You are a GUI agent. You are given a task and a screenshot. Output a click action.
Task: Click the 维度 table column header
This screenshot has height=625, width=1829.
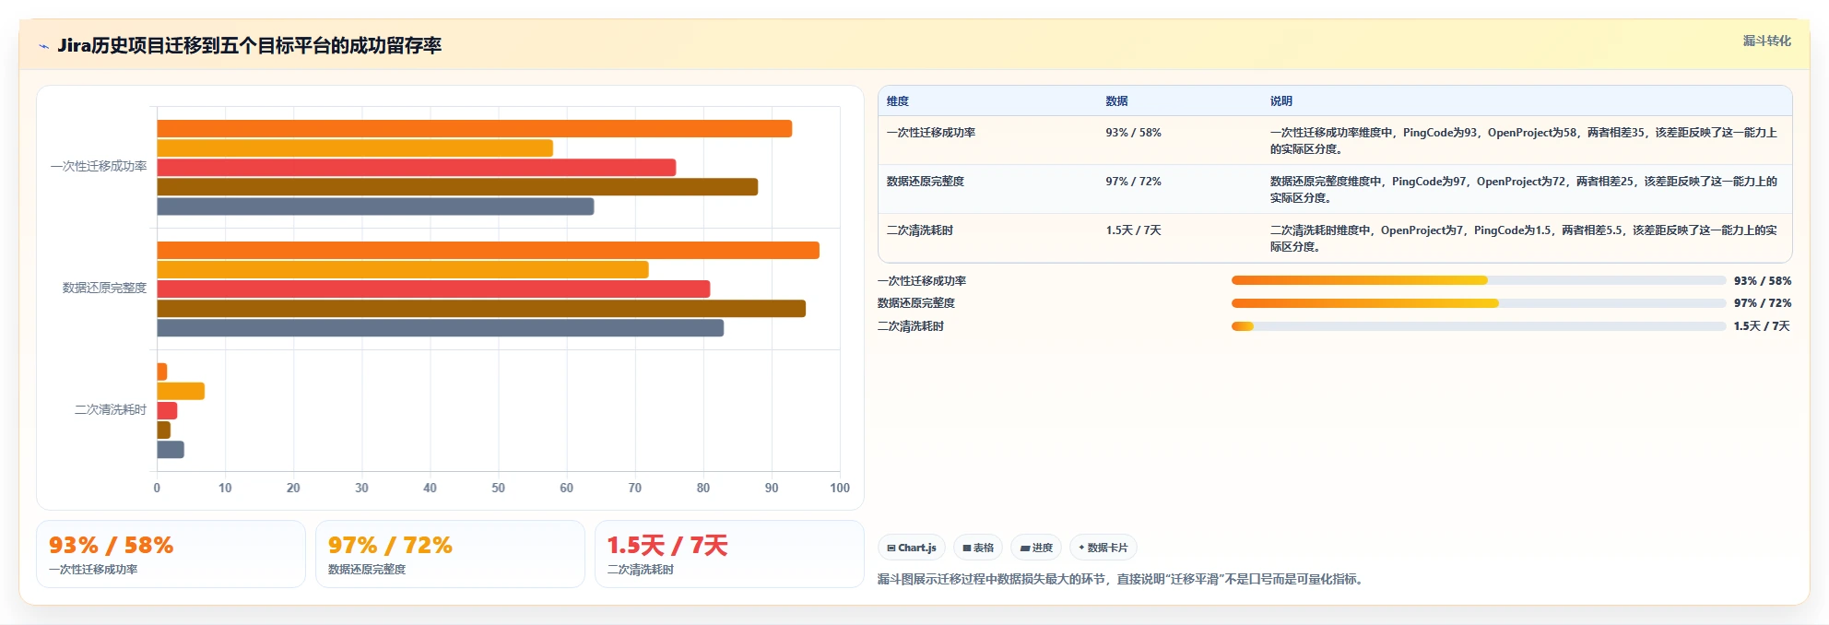[x=898, y=101]
